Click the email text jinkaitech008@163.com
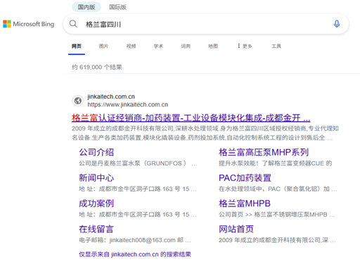The width and height of the screenshot is (360, 264). (x=142, y=240)
